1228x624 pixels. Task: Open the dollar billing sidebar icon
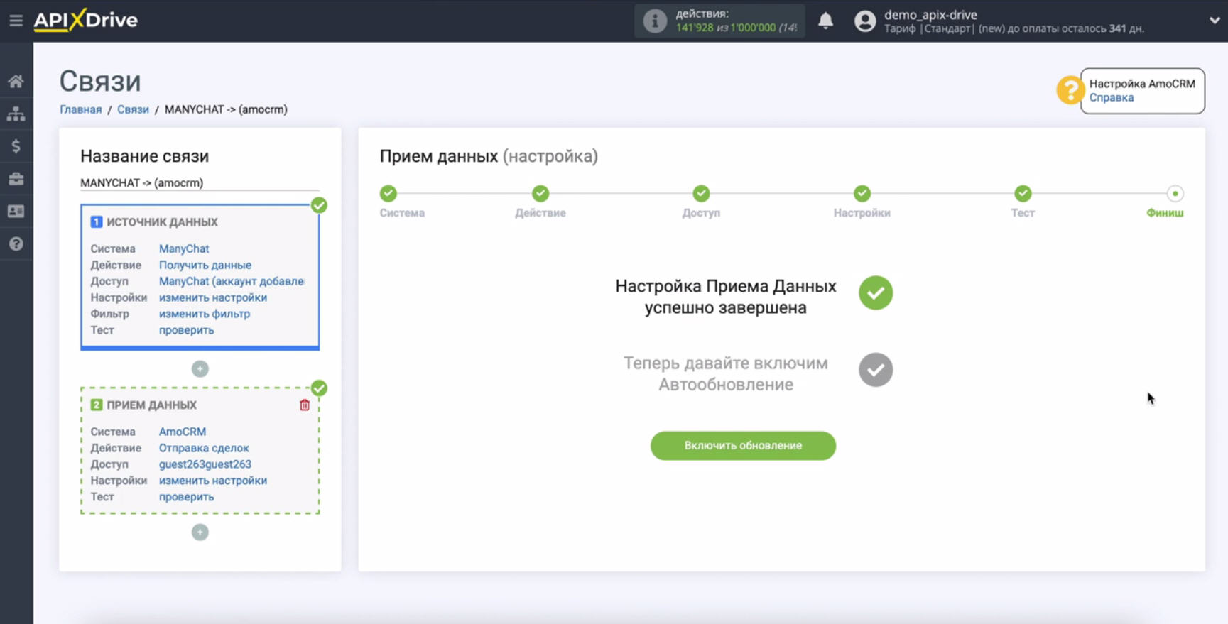coord(16,146)
